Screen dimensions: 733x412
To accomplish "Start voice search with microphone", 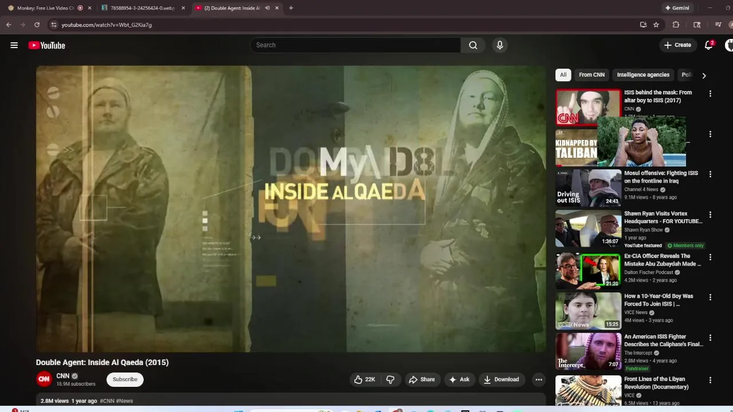I will [x=500, y=45].
